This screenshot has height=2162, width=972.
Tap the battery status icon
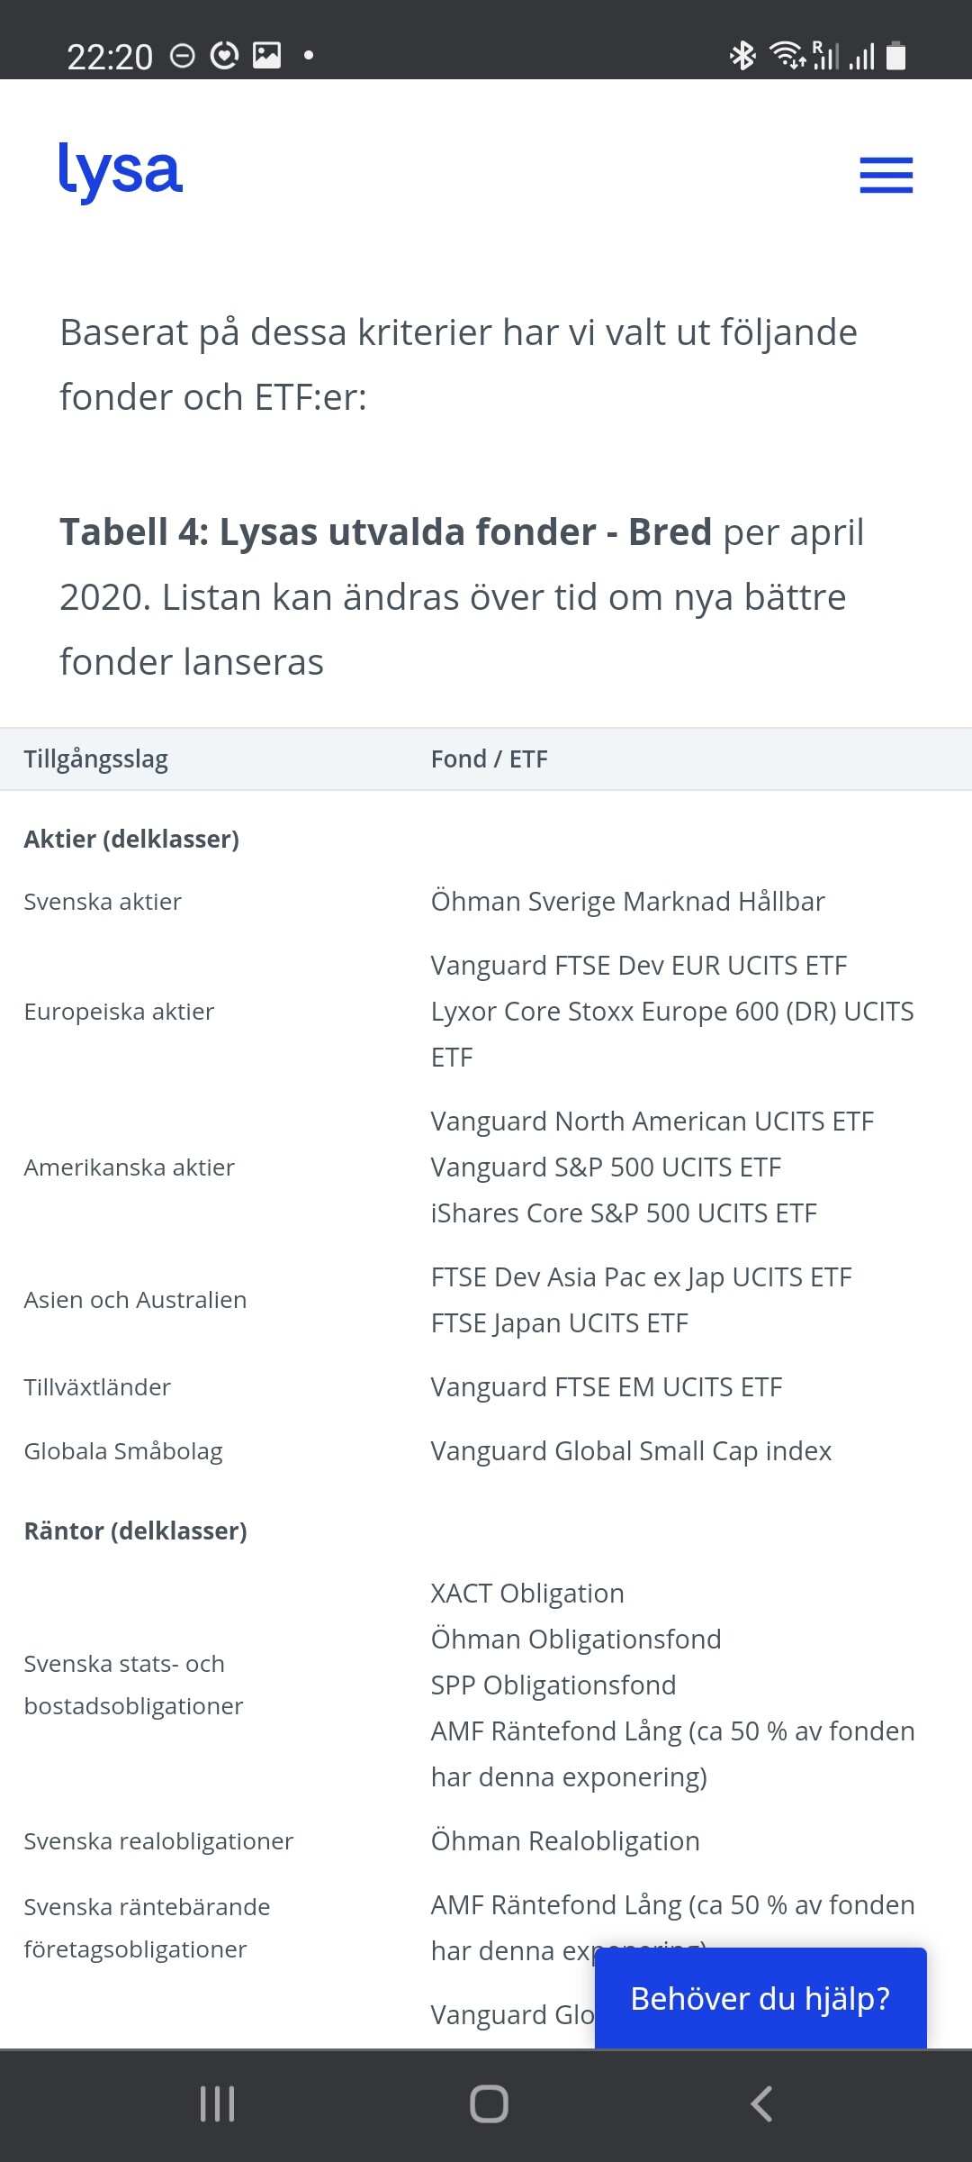click(x=895, y=56)
